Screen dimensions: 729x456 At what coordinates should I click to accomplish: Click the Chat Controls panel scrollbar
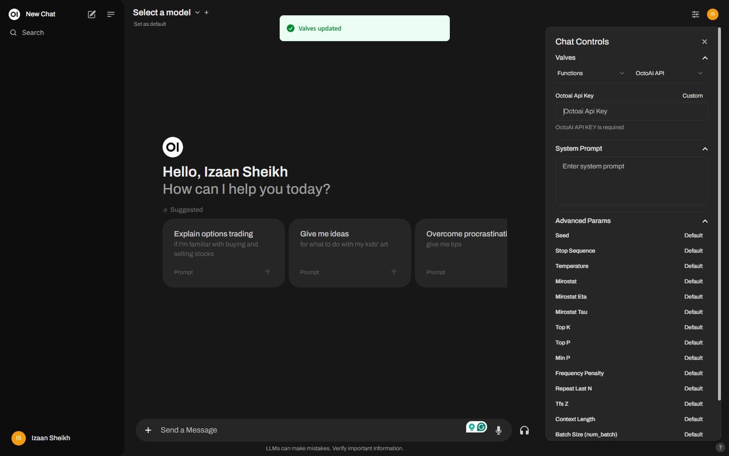click(719, 214)
